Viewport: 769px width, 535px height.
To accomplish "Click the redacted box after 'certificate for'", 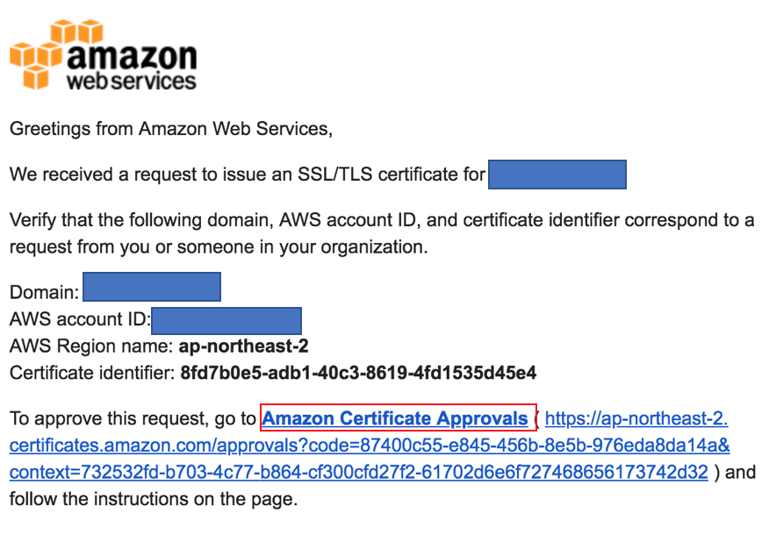I will point(557,175).
